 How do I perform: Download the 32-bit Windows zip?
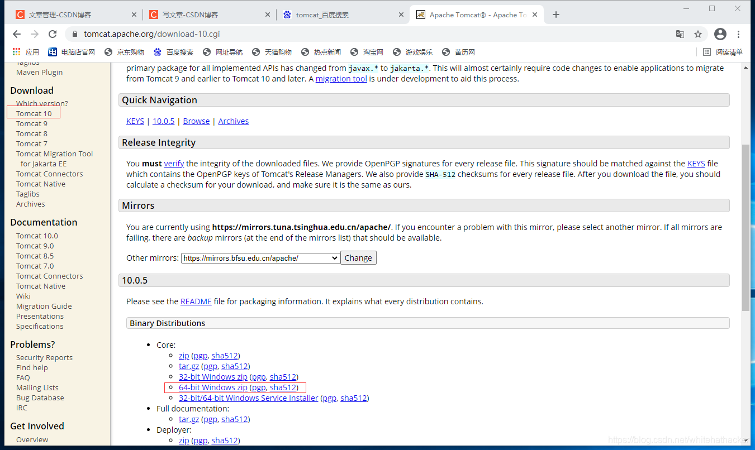213,377
